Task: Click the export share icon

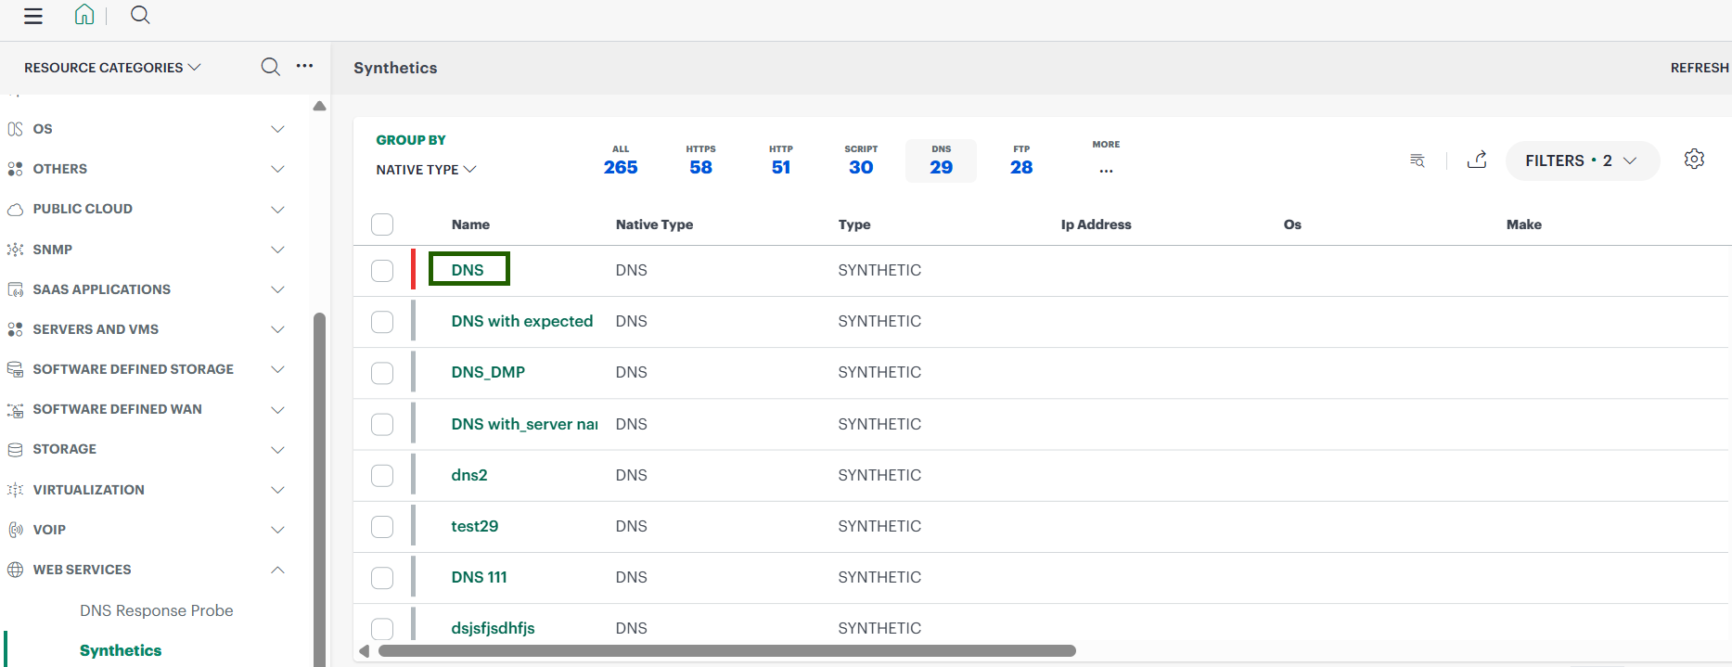Action: tap(1477, 160)
